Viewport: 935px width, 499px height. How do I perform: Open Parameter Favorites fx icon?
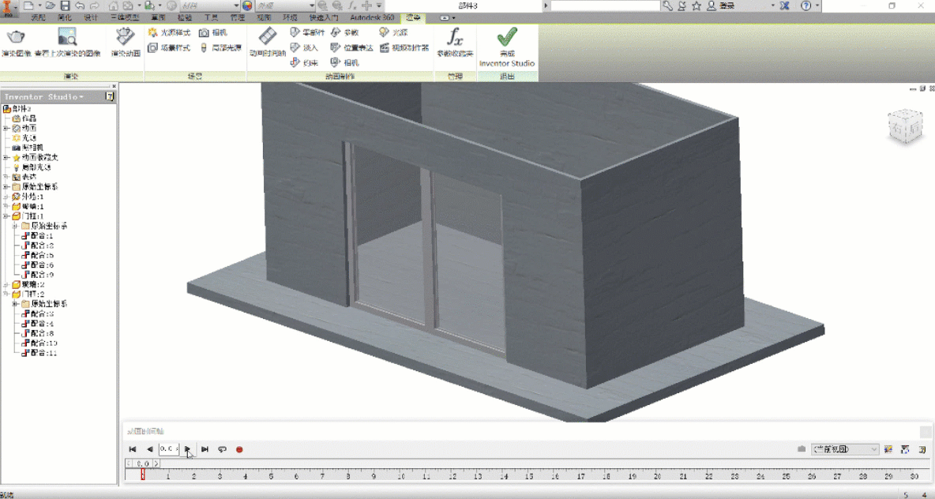point(455,38)
